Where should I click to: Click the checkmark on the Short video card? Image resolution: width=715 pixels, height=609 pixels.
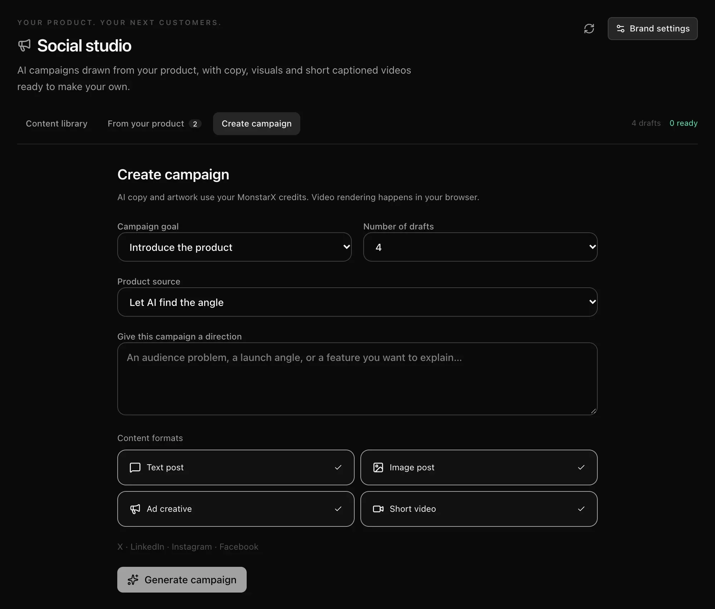pos(581,509)
